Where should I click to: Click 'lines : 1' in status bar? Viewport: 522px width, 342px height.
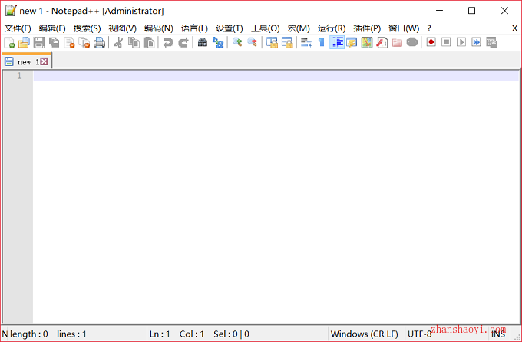pyautogui.click(x=71, y=334)
